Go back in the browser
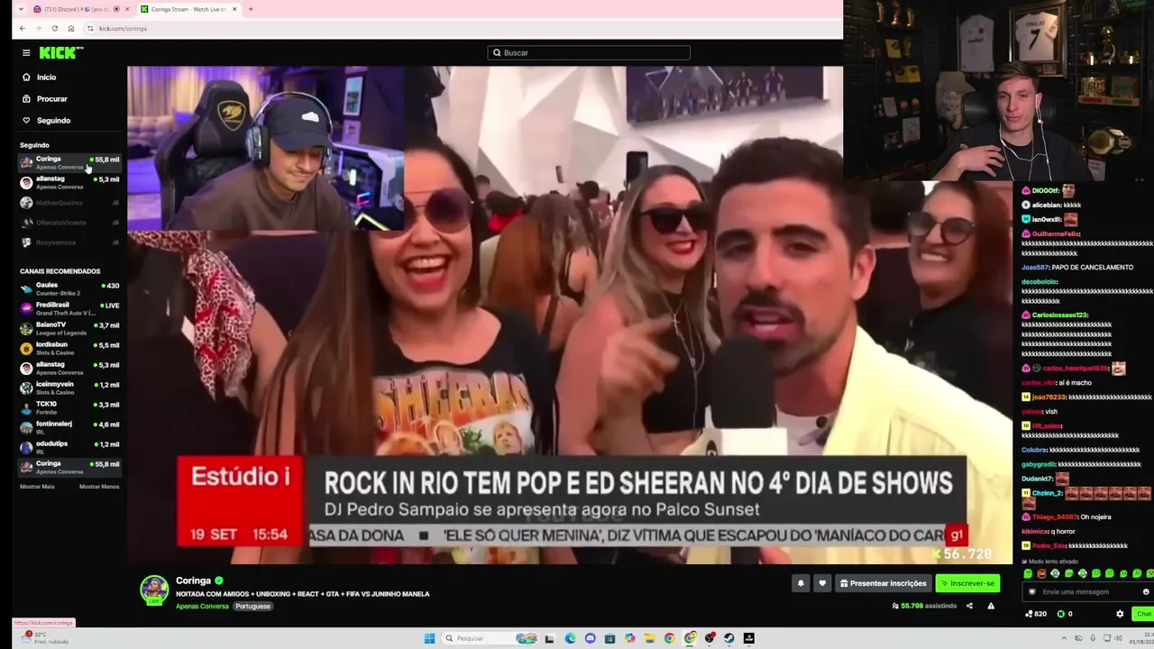Image resolution: width=1154 pixels, height=649 pixels. click(23, 29)
